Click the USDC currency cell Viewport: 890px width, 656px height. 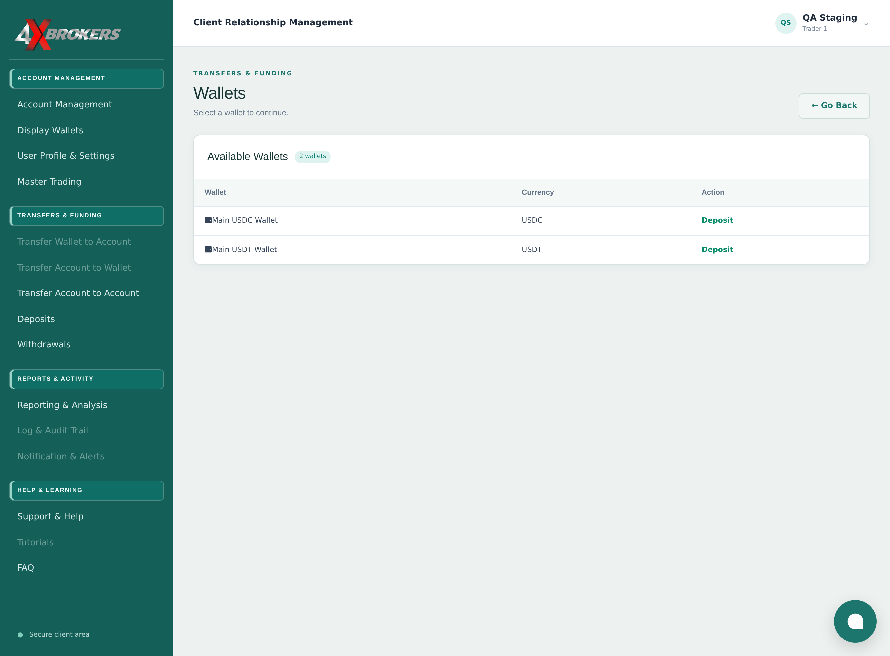pos(532,220)
